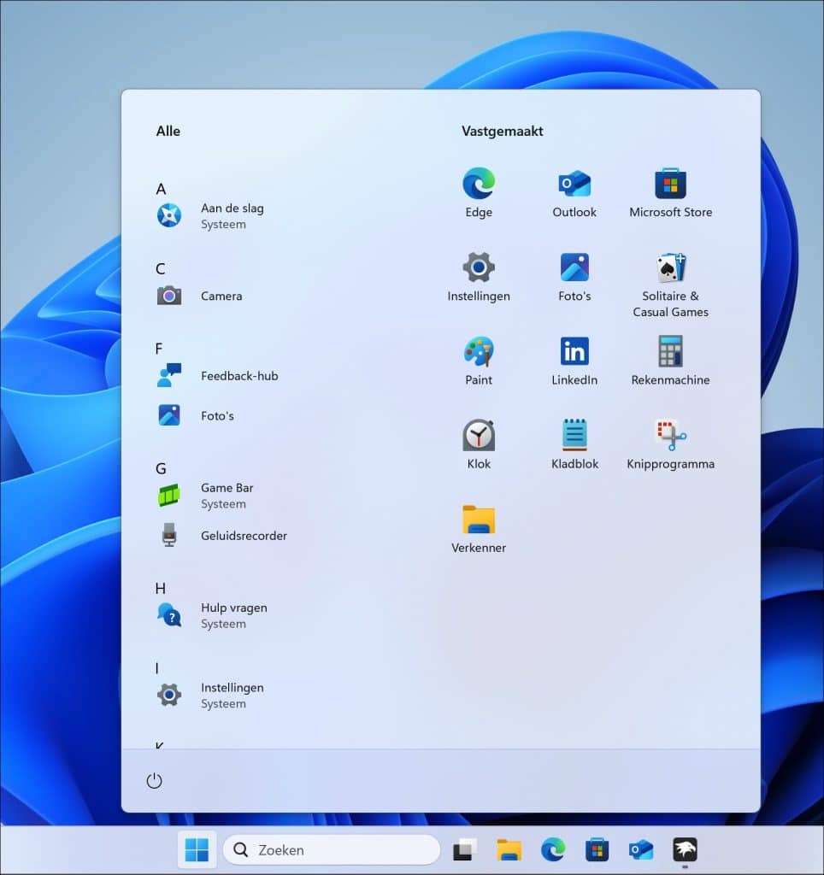Open the Edge pinned app
Image resolution: width=824 pixels, height=875 pixels.
click(479, 193)
